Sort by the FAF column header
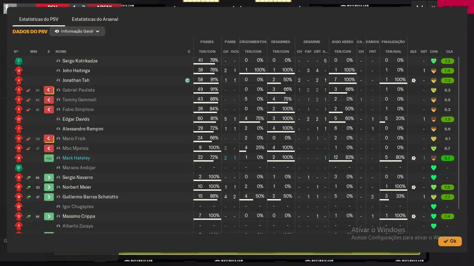 (308, 52)
